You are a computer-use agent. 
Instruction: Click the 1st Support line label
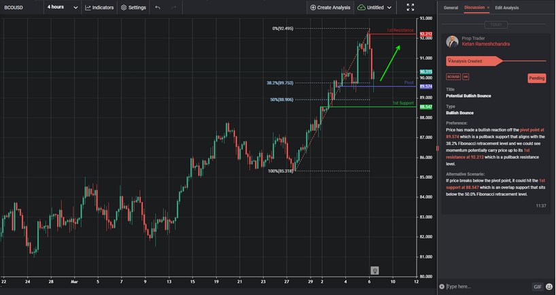[x=403, y=103]
